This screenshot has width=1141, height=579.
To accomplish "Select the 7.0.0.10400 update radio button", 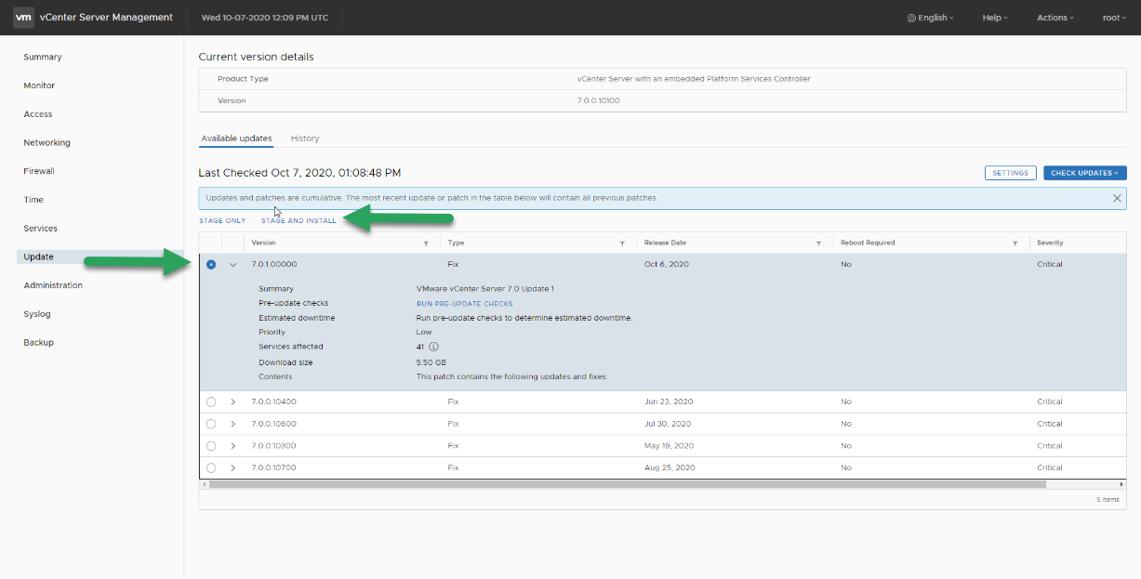I will 211,402.
